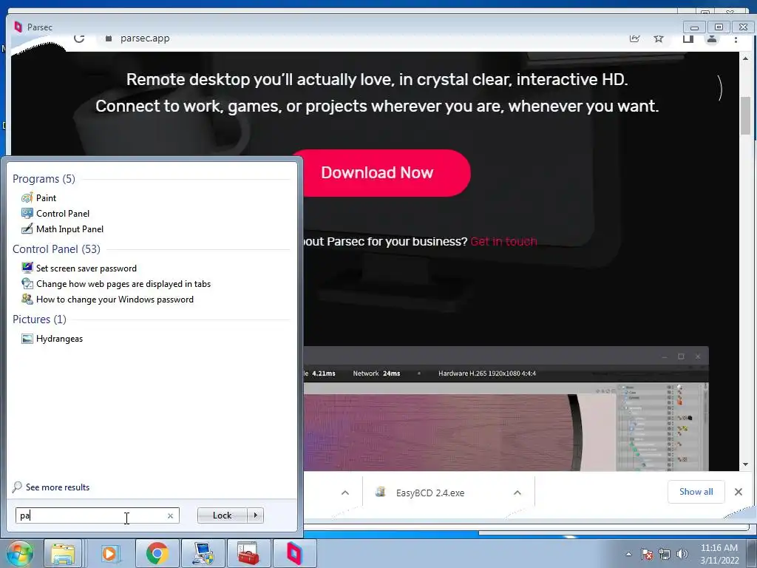The height and width of the screenshot is (568, 757).
Task: Expand EasyBCD 2.4.exe download options chevron
Action: [x=517, y=493]
